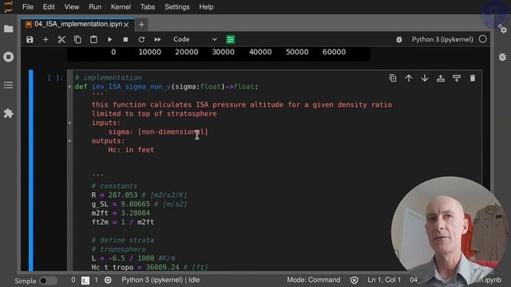Click the blue cell collapser bar
This screenshot has width=511, height=287.
[x=31, y=170]
